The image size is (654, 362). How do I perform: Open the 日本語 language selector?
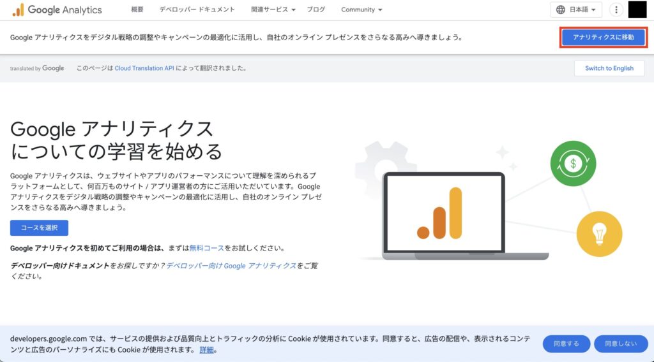576,10
